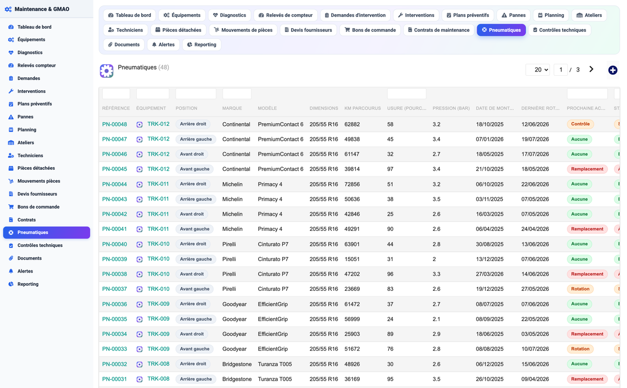Open equipment TRK-011 link in PN-00044 row
Viewport: 627px width, 388px height.
pos(158,184)
